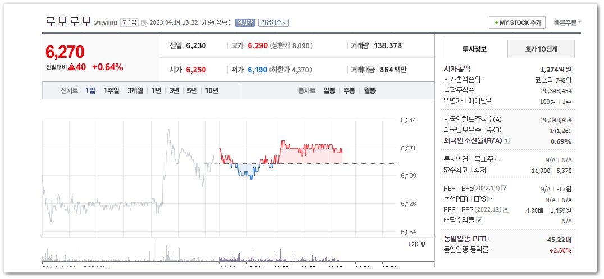
Task: Click the stock code 215100
Action: point(106,23)
